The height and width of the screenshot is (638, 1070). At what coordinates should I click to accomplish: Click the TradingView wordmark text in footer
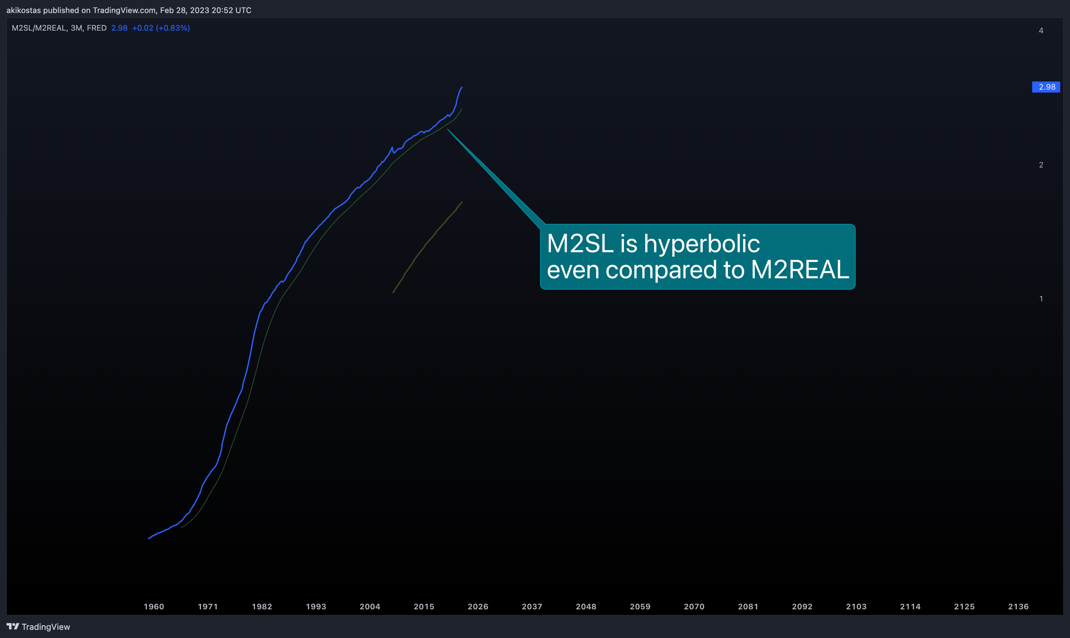coord(46,627)
